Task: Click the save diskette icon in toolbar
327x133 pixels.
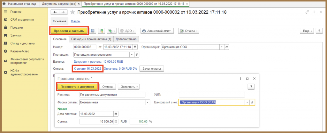Action: [93, 31]
